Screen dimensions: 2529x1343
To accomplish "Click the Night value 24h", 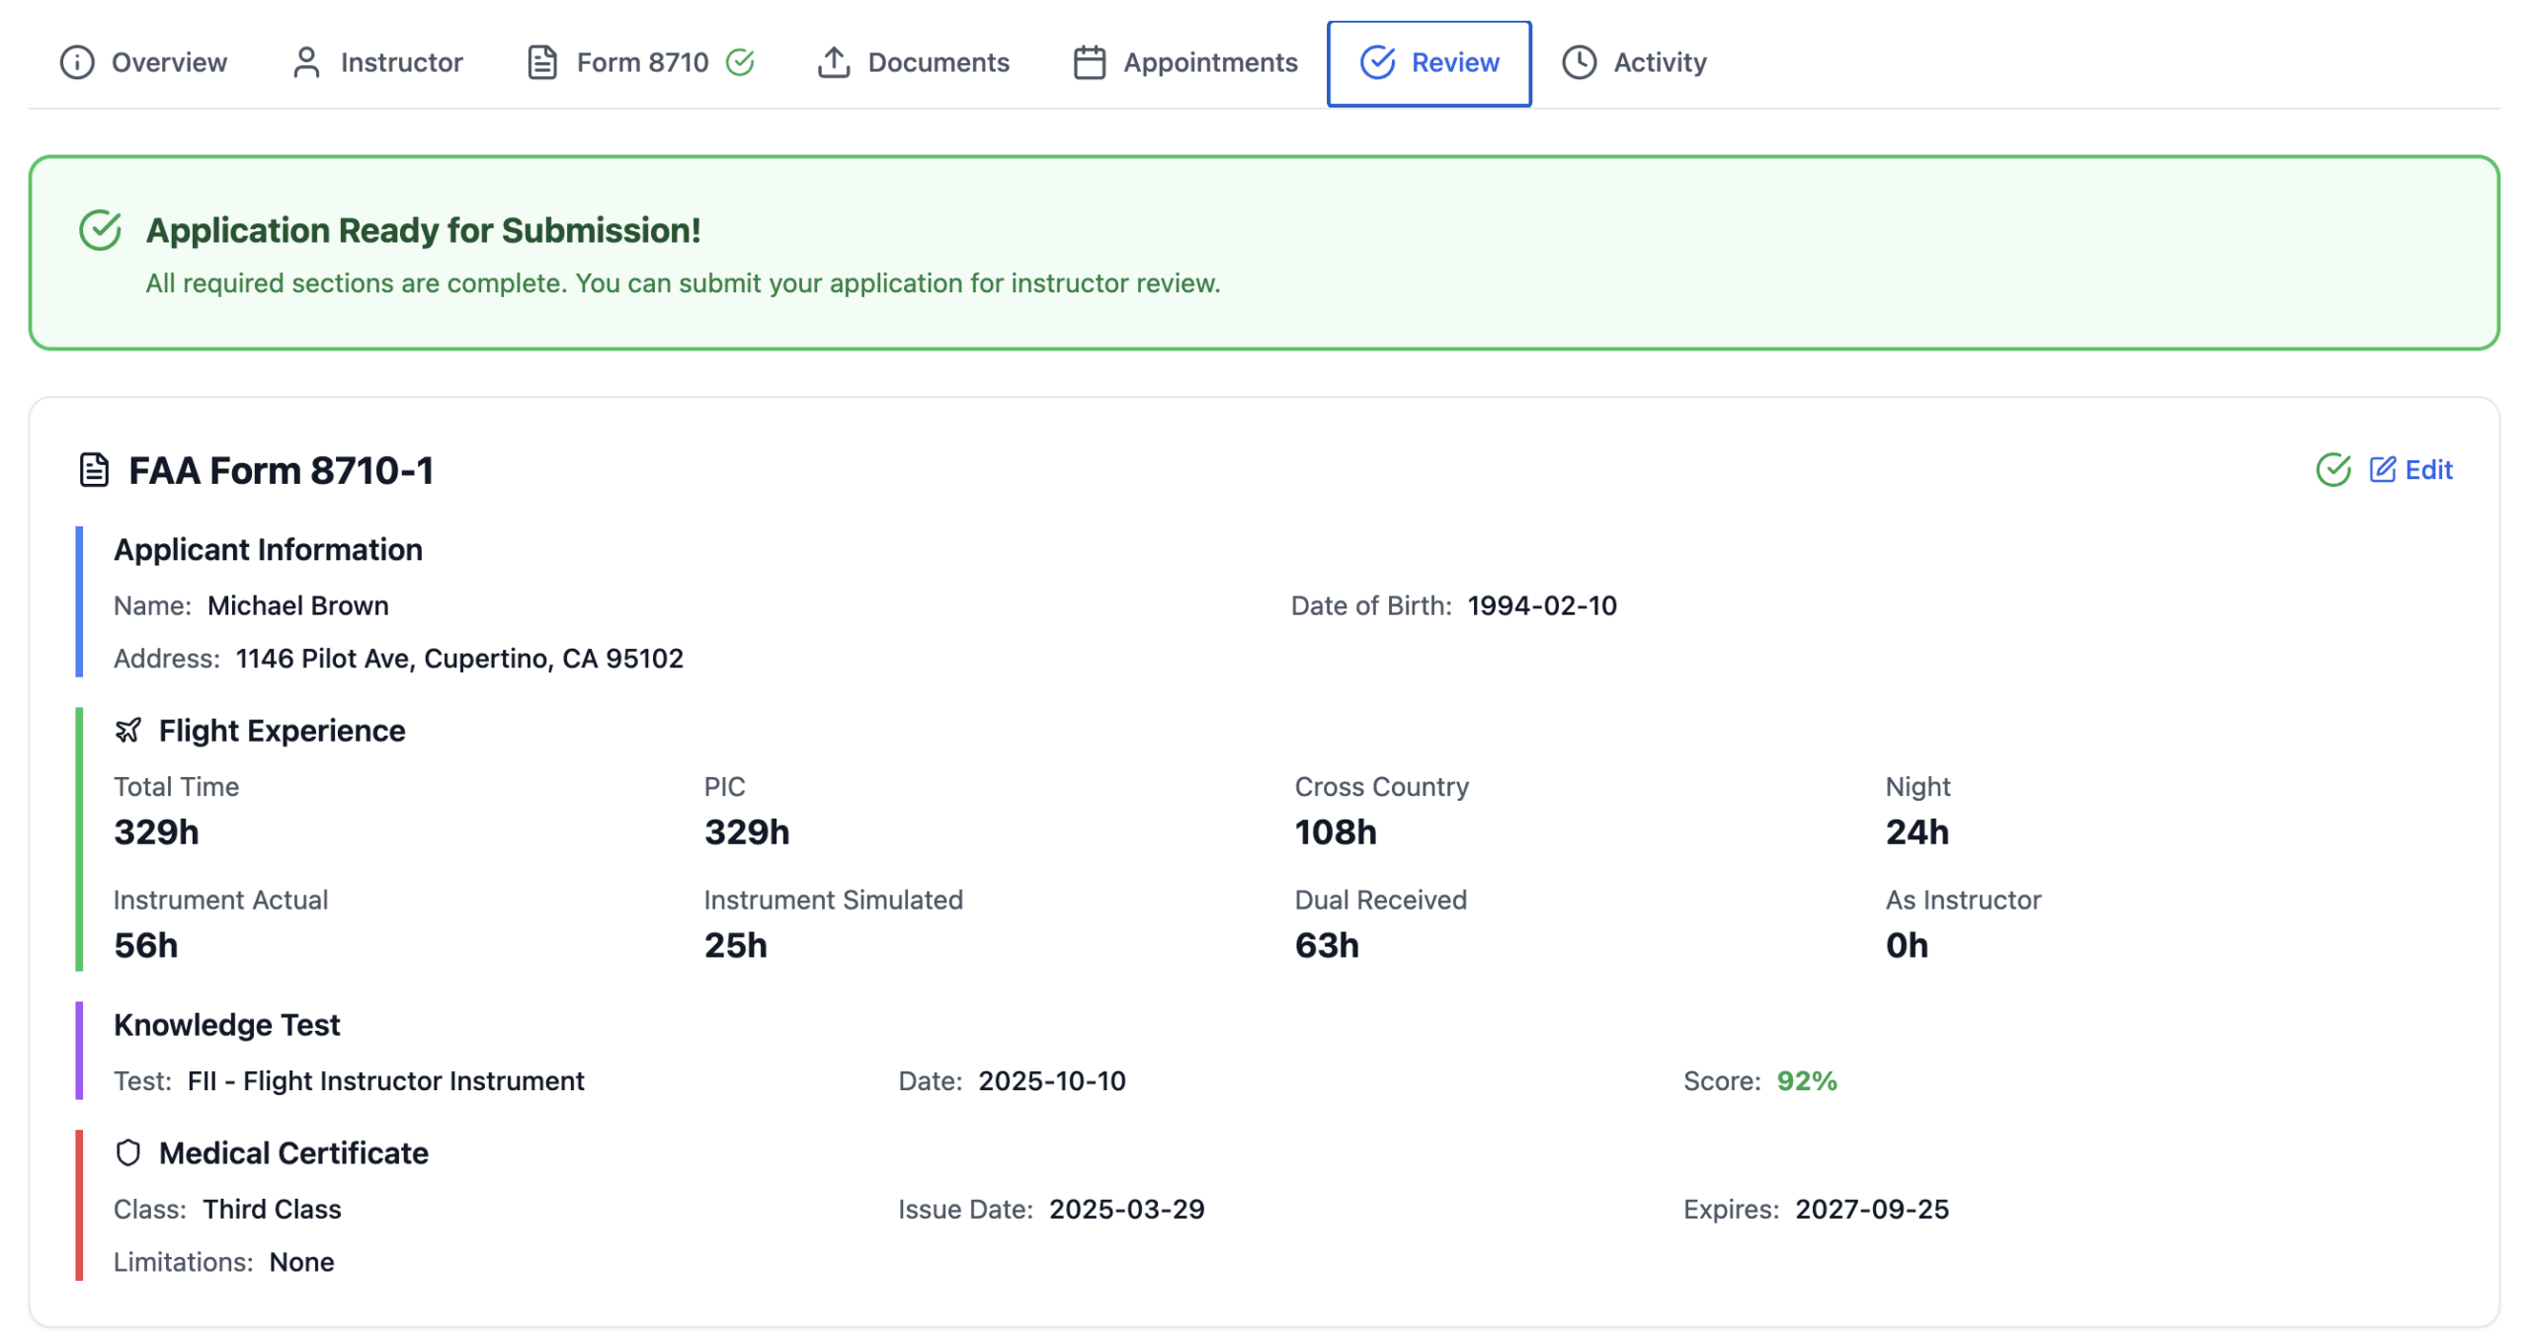I will pos(1917,832).
